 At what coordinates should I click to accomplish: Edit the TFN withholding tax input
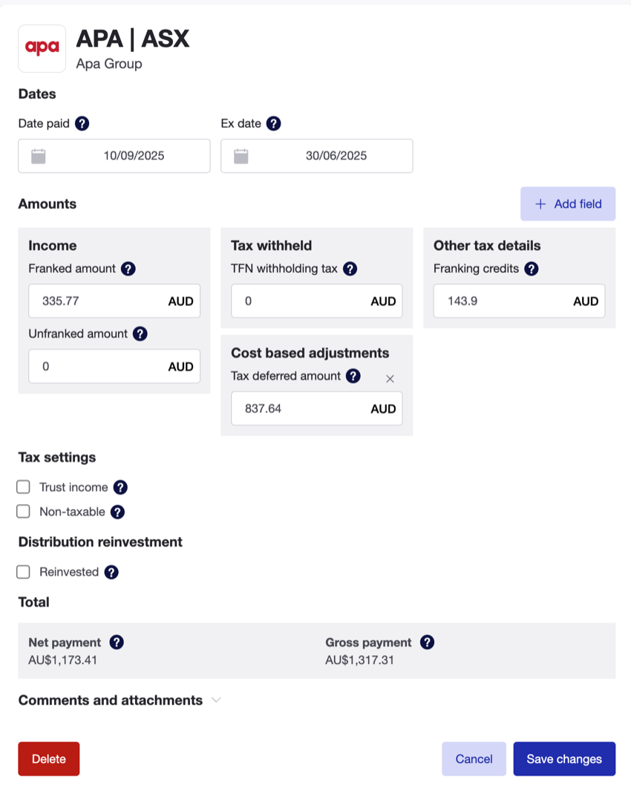click(317, 302)
